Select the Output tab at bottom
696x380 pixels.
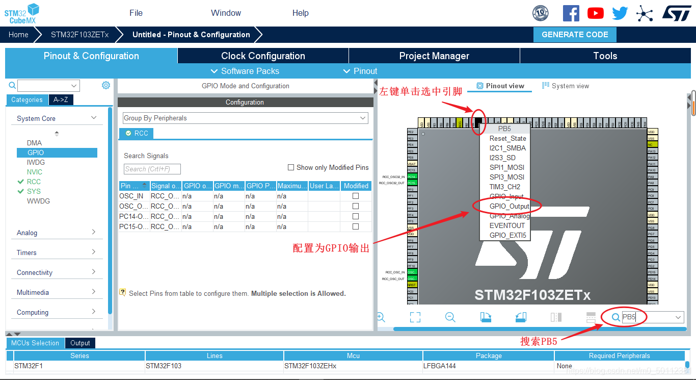tap(80, 343)
